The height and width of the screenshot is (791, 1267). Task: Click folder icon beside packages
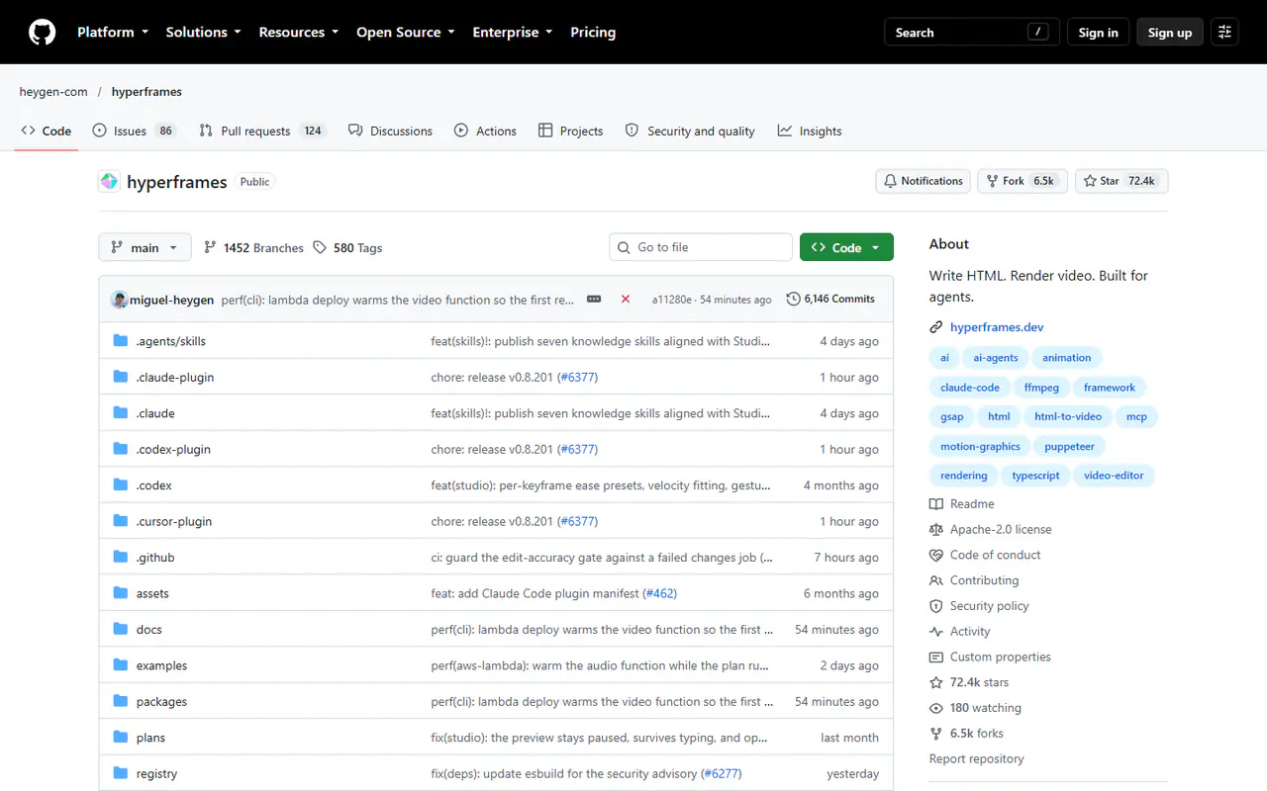click(121, 702)
